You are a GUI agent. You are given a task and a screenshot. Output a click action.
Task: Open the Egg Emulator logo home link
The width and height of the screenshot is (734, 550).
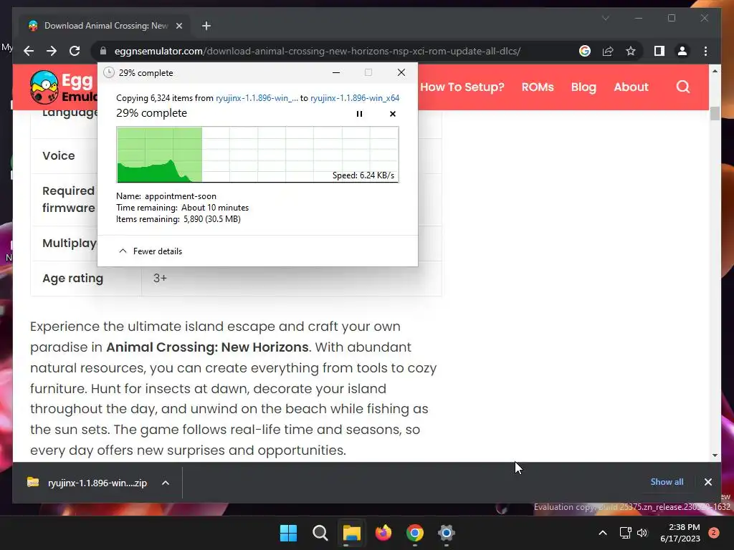pos(63,87)
